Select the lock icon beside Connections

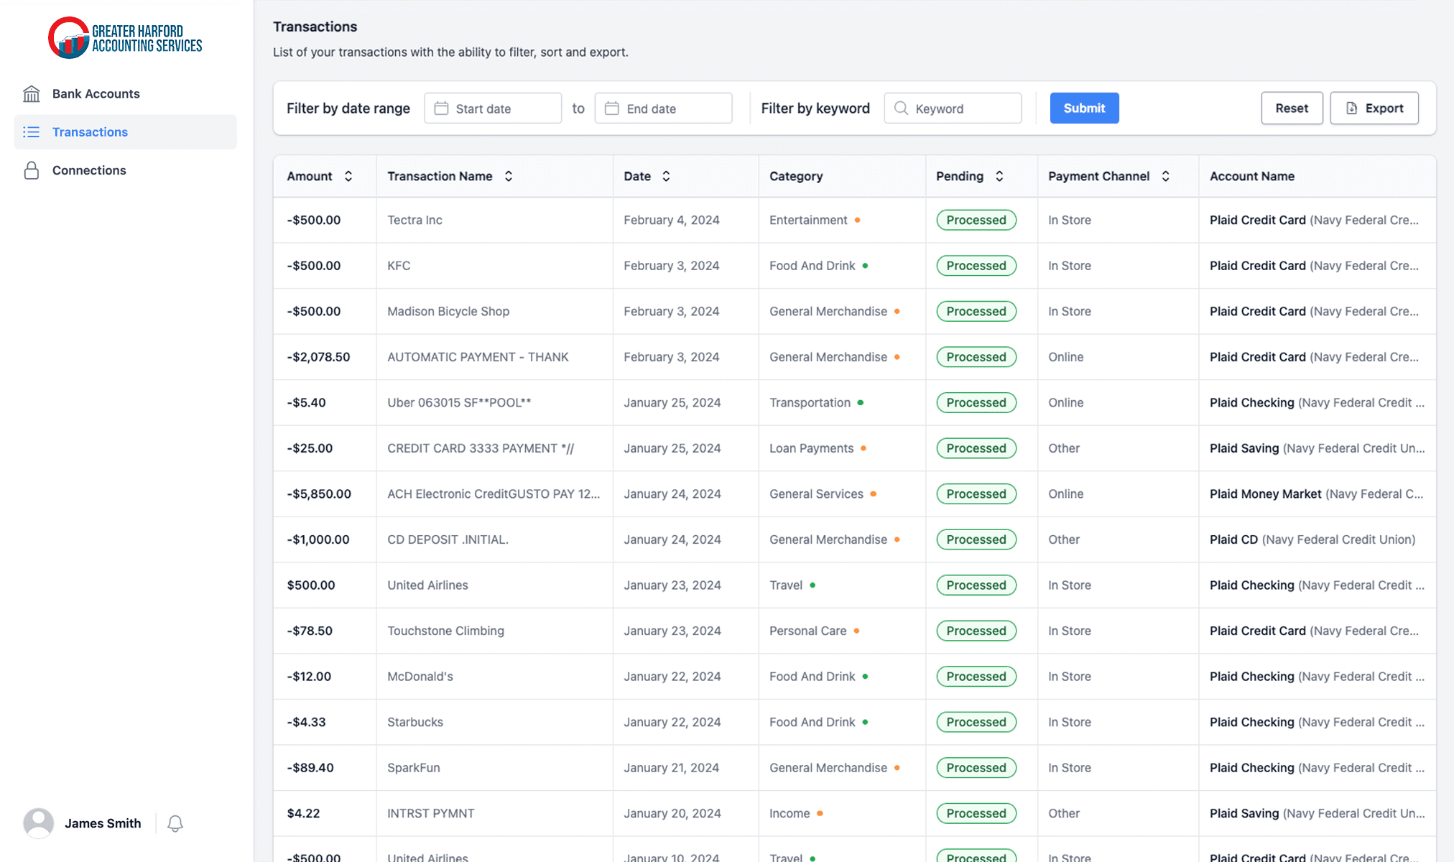tap(32, 170)
